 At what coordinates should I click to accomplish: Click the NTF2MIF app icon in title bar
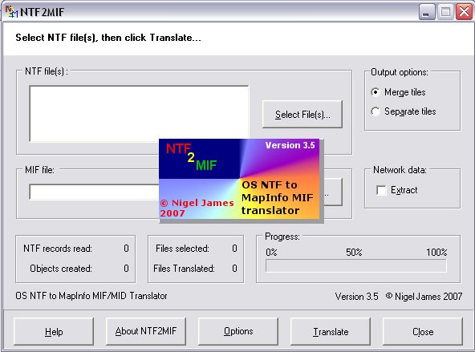pos(11,11)
